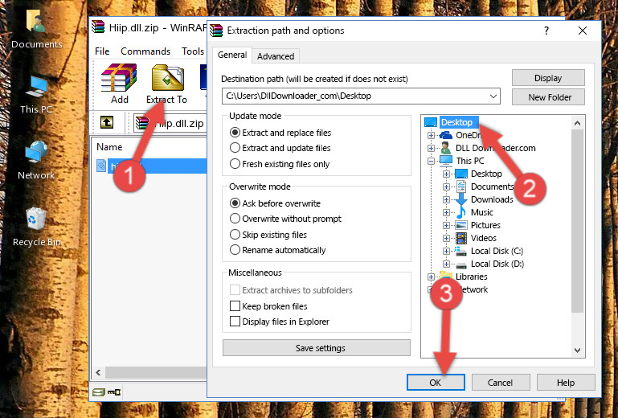
Task: Select the Recycle Bin desktop icon
Action: pyautogui.click(x=36, y=219)
